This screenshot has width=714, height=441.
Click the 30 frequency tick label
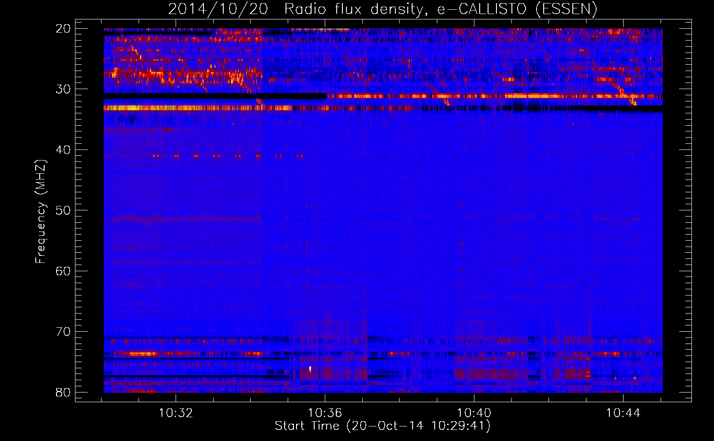[x=63, y=89]
